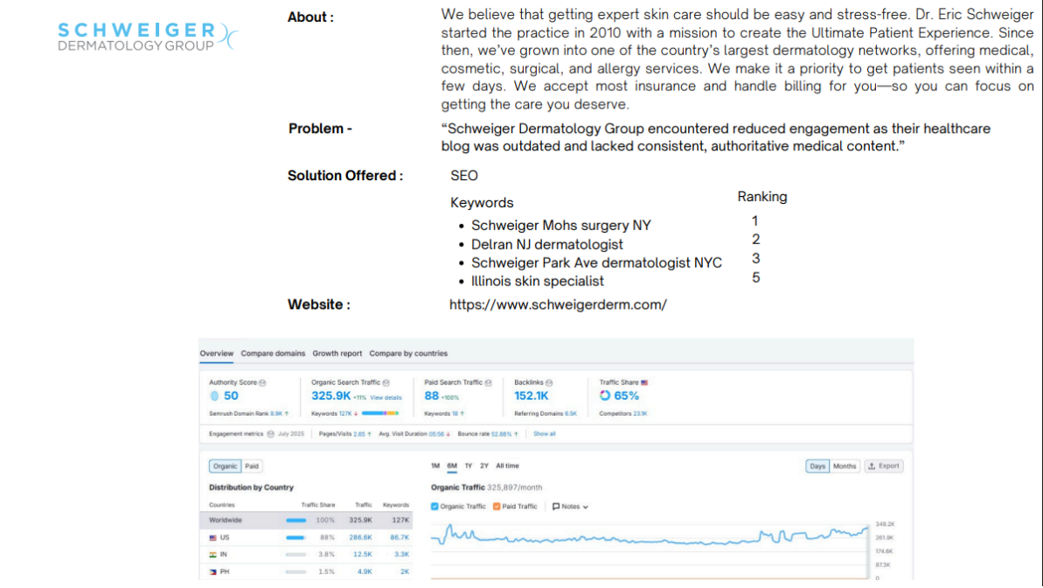
Task: Open the Growth report tab
Action: [x=337, y=353]
